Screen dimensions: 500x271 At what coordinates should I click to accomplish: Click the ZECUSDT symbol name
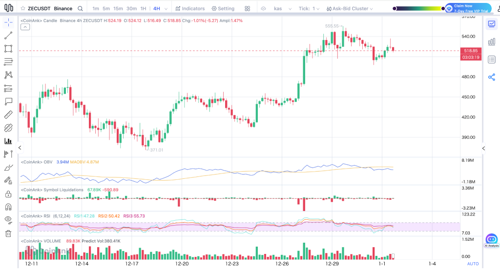click(x=39, y=9)
